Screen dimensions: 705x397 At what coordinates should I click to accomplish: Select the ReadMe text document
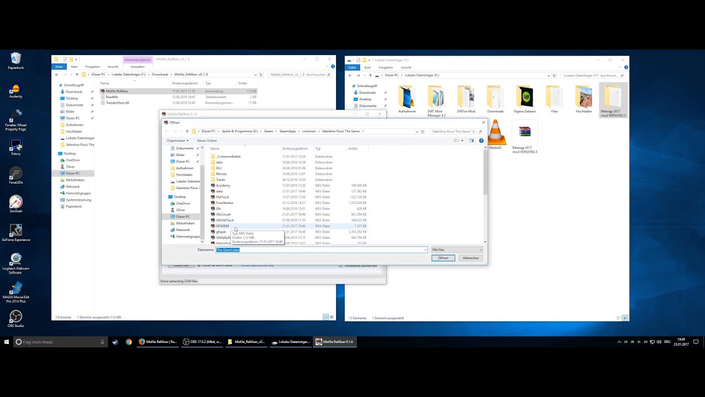(112, 97)
